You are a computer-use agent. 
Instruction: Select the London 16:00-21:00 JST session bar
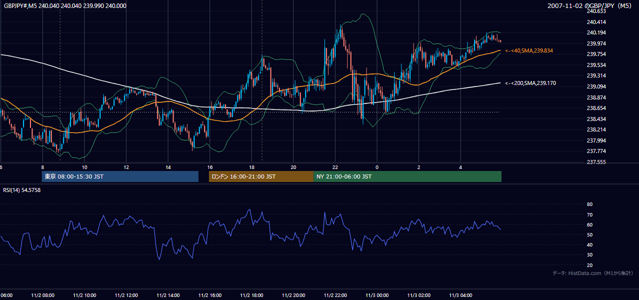point(261,176)
